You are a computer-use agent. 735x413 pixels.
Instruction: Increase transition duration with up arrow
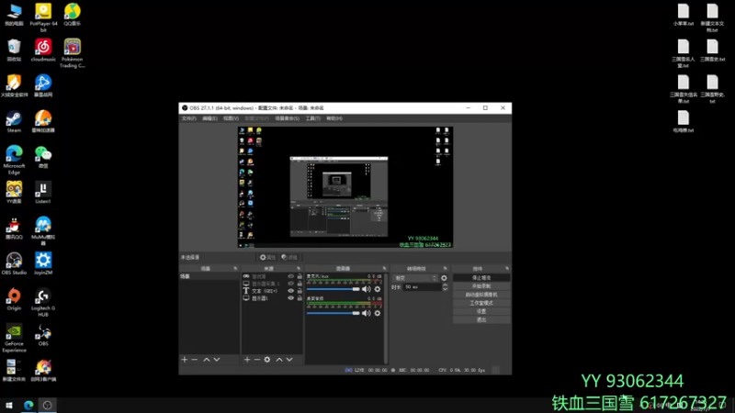coord(445,285)
